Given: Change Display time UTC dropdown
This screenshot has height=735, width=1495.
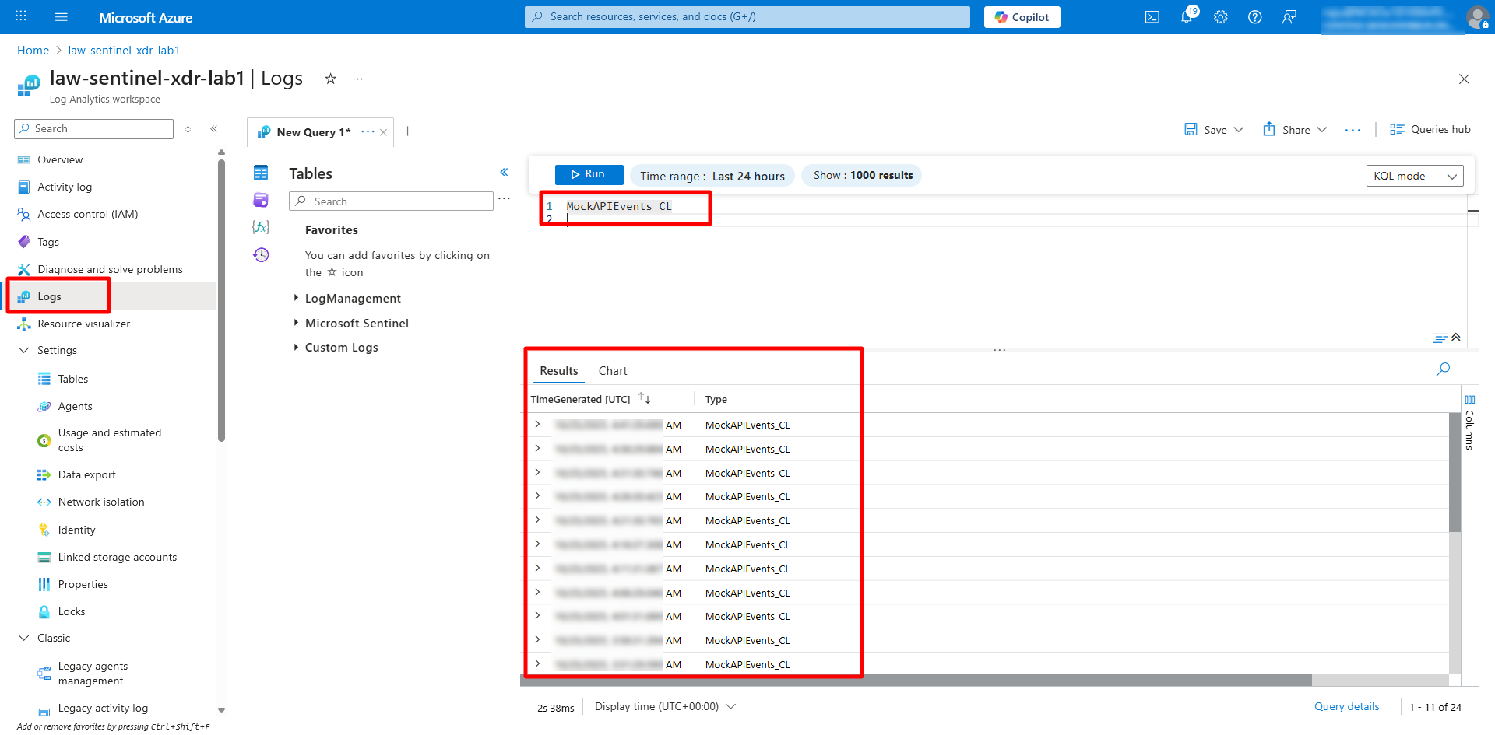Looking at the screenshot, I should point(665,706).
